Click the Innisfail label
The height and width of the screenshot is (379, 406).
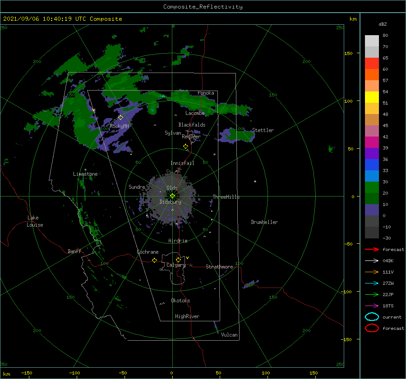click(182, 163)
